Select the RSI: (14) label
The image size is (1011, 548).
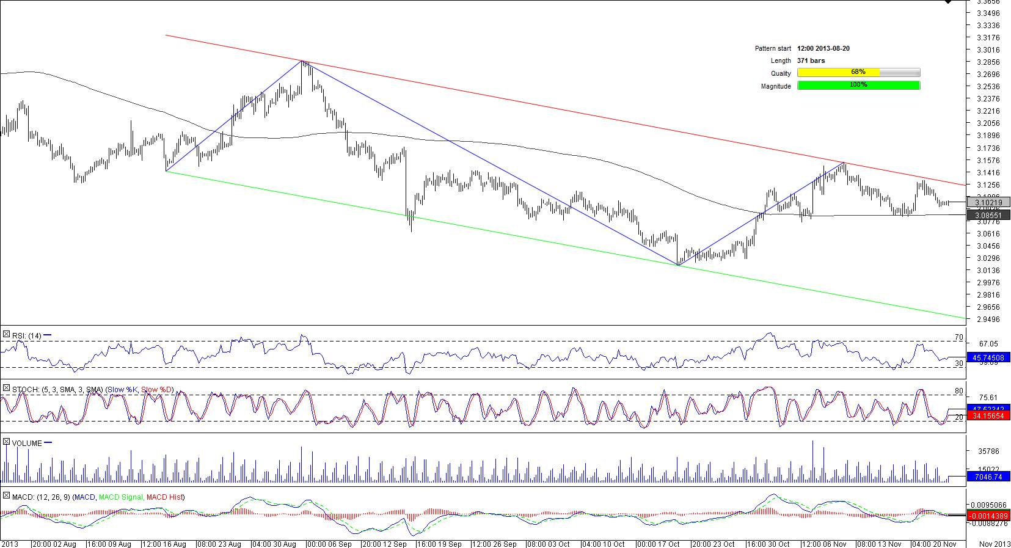pyautogui.click(x=27, y=336)
